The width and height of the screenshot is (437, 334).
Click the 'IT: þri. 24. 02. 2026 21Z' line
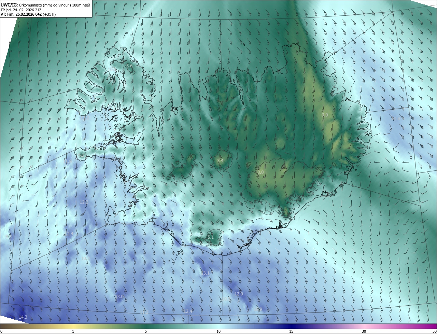pos(22,10)
